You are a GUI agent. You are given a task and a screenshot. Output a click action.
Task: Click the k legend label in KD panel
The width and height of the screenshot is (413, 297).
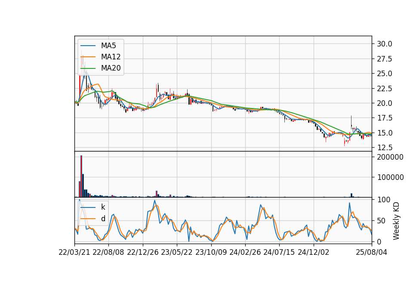point(103,207)
